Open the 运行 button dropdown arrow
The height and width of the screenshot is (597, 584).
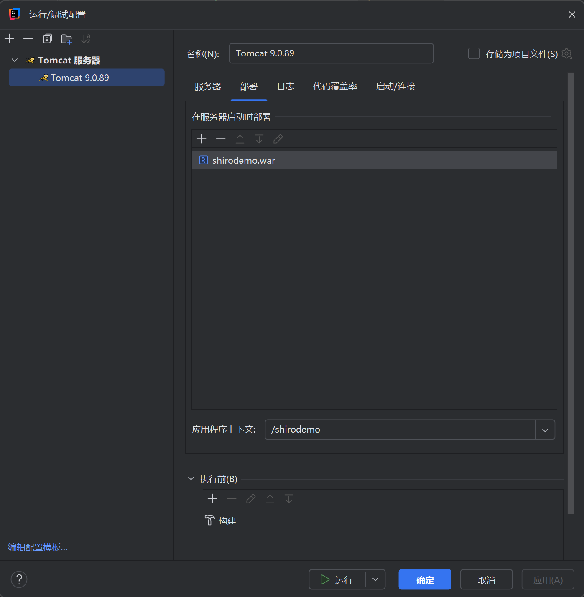click(x=375, y=579)
